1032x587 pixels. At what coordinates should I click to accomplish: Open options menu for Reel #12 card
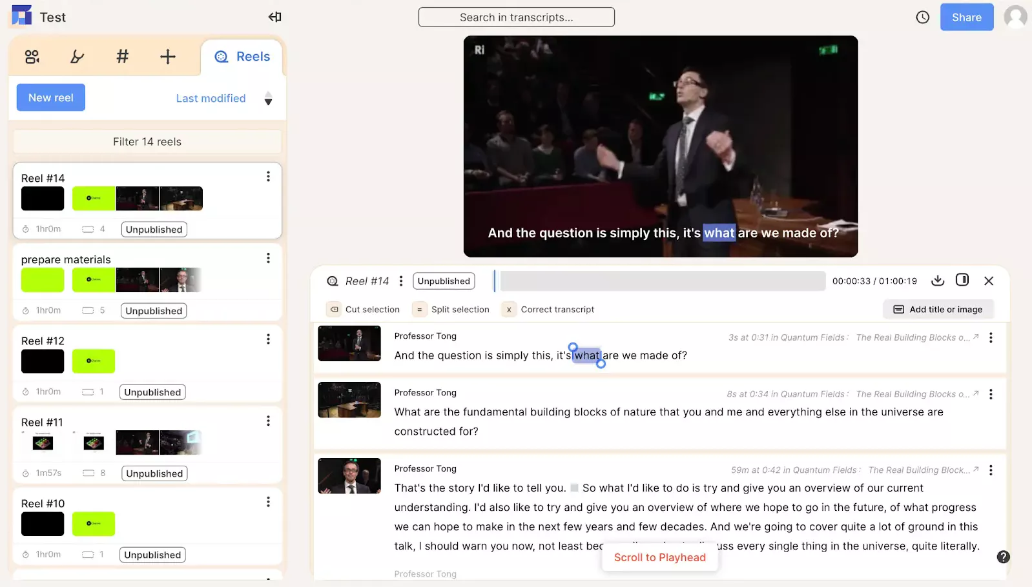tap(268, 339)
